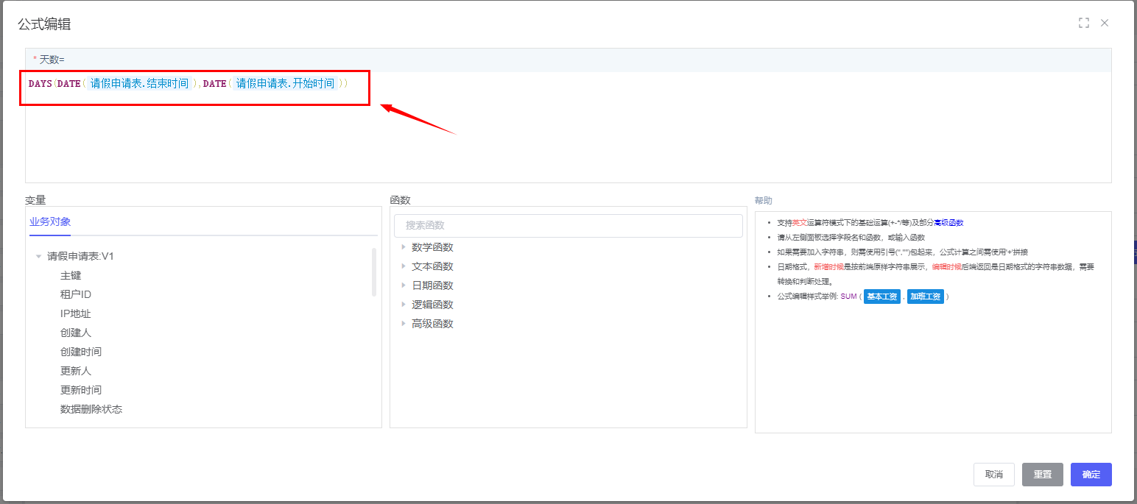Viewport: 1137px width, 504px height.
Task: Expand the 高级函数 category
Action: 404,324
